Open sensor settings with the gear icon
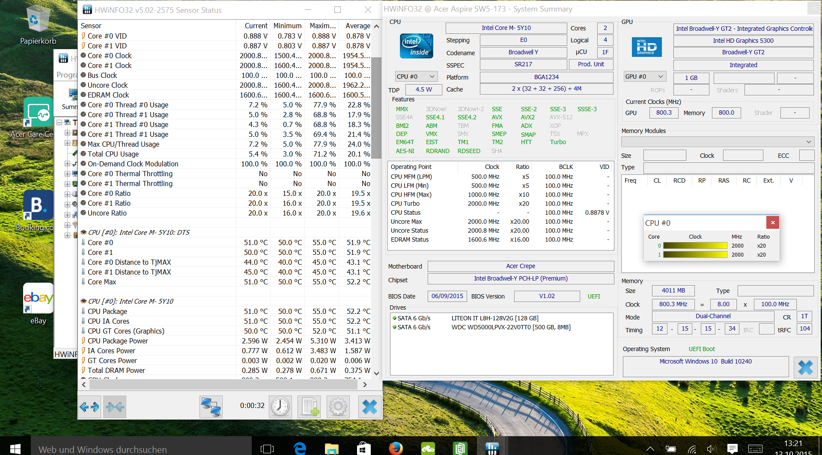Viewport: 822px width, 455px height. 338,407
